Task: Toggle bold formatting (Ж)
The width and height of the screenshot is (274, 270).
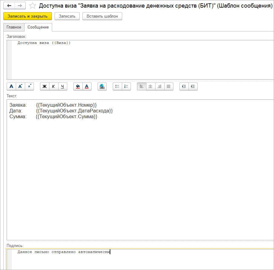Action: pos(45,86)
